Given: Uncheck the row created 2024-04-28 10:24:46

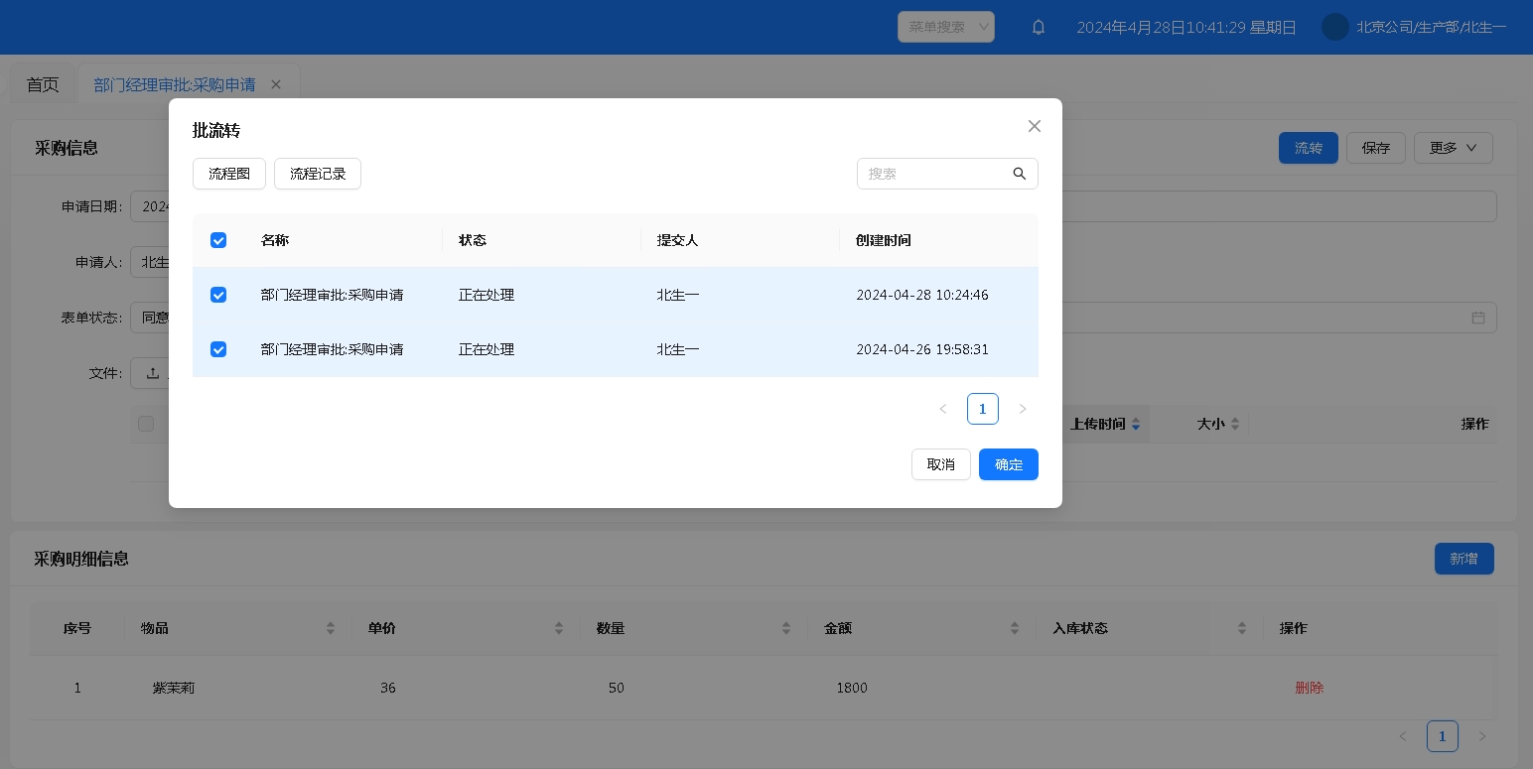Looking at the screenshot, I should [218, 295].
